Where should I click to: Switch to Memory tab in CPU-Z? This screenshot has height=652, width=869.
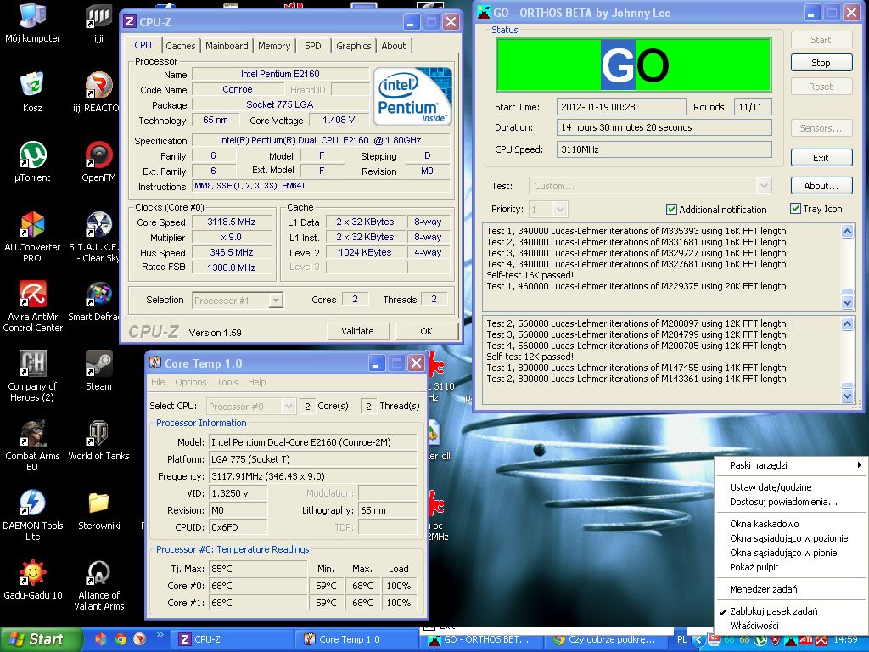[274, 46]
